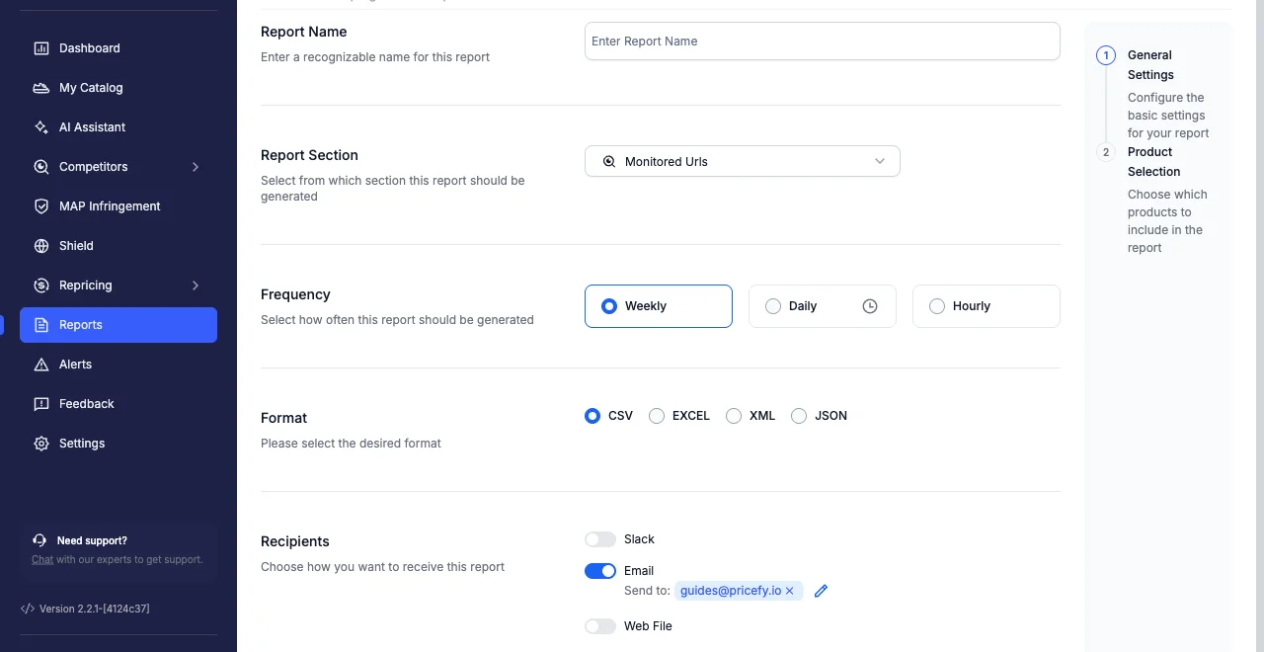This screenshot has height=652, width=1264.
Task: Open My Catalog from the sidebar
Action: pos(118,88)
